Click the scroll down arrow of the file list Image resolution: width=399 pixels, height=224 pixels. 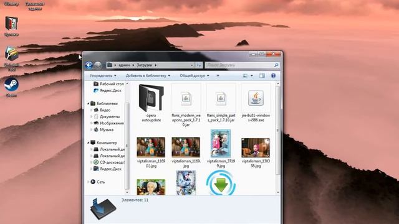click(x=278, y=192)
